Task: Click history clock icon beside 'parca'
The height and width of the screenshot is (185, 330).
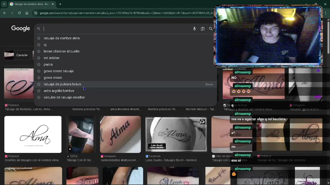Action: coord(39,64)
